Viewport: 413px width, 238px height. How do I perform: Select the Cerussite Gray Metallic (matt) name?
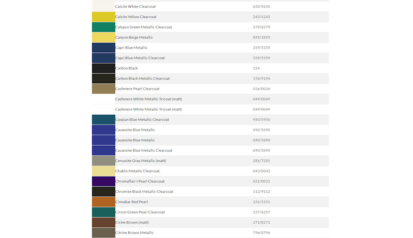coord(141,161)
